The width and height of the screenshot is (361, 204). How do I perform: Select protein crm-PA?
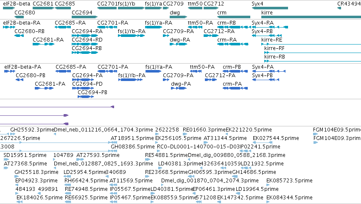232,84
